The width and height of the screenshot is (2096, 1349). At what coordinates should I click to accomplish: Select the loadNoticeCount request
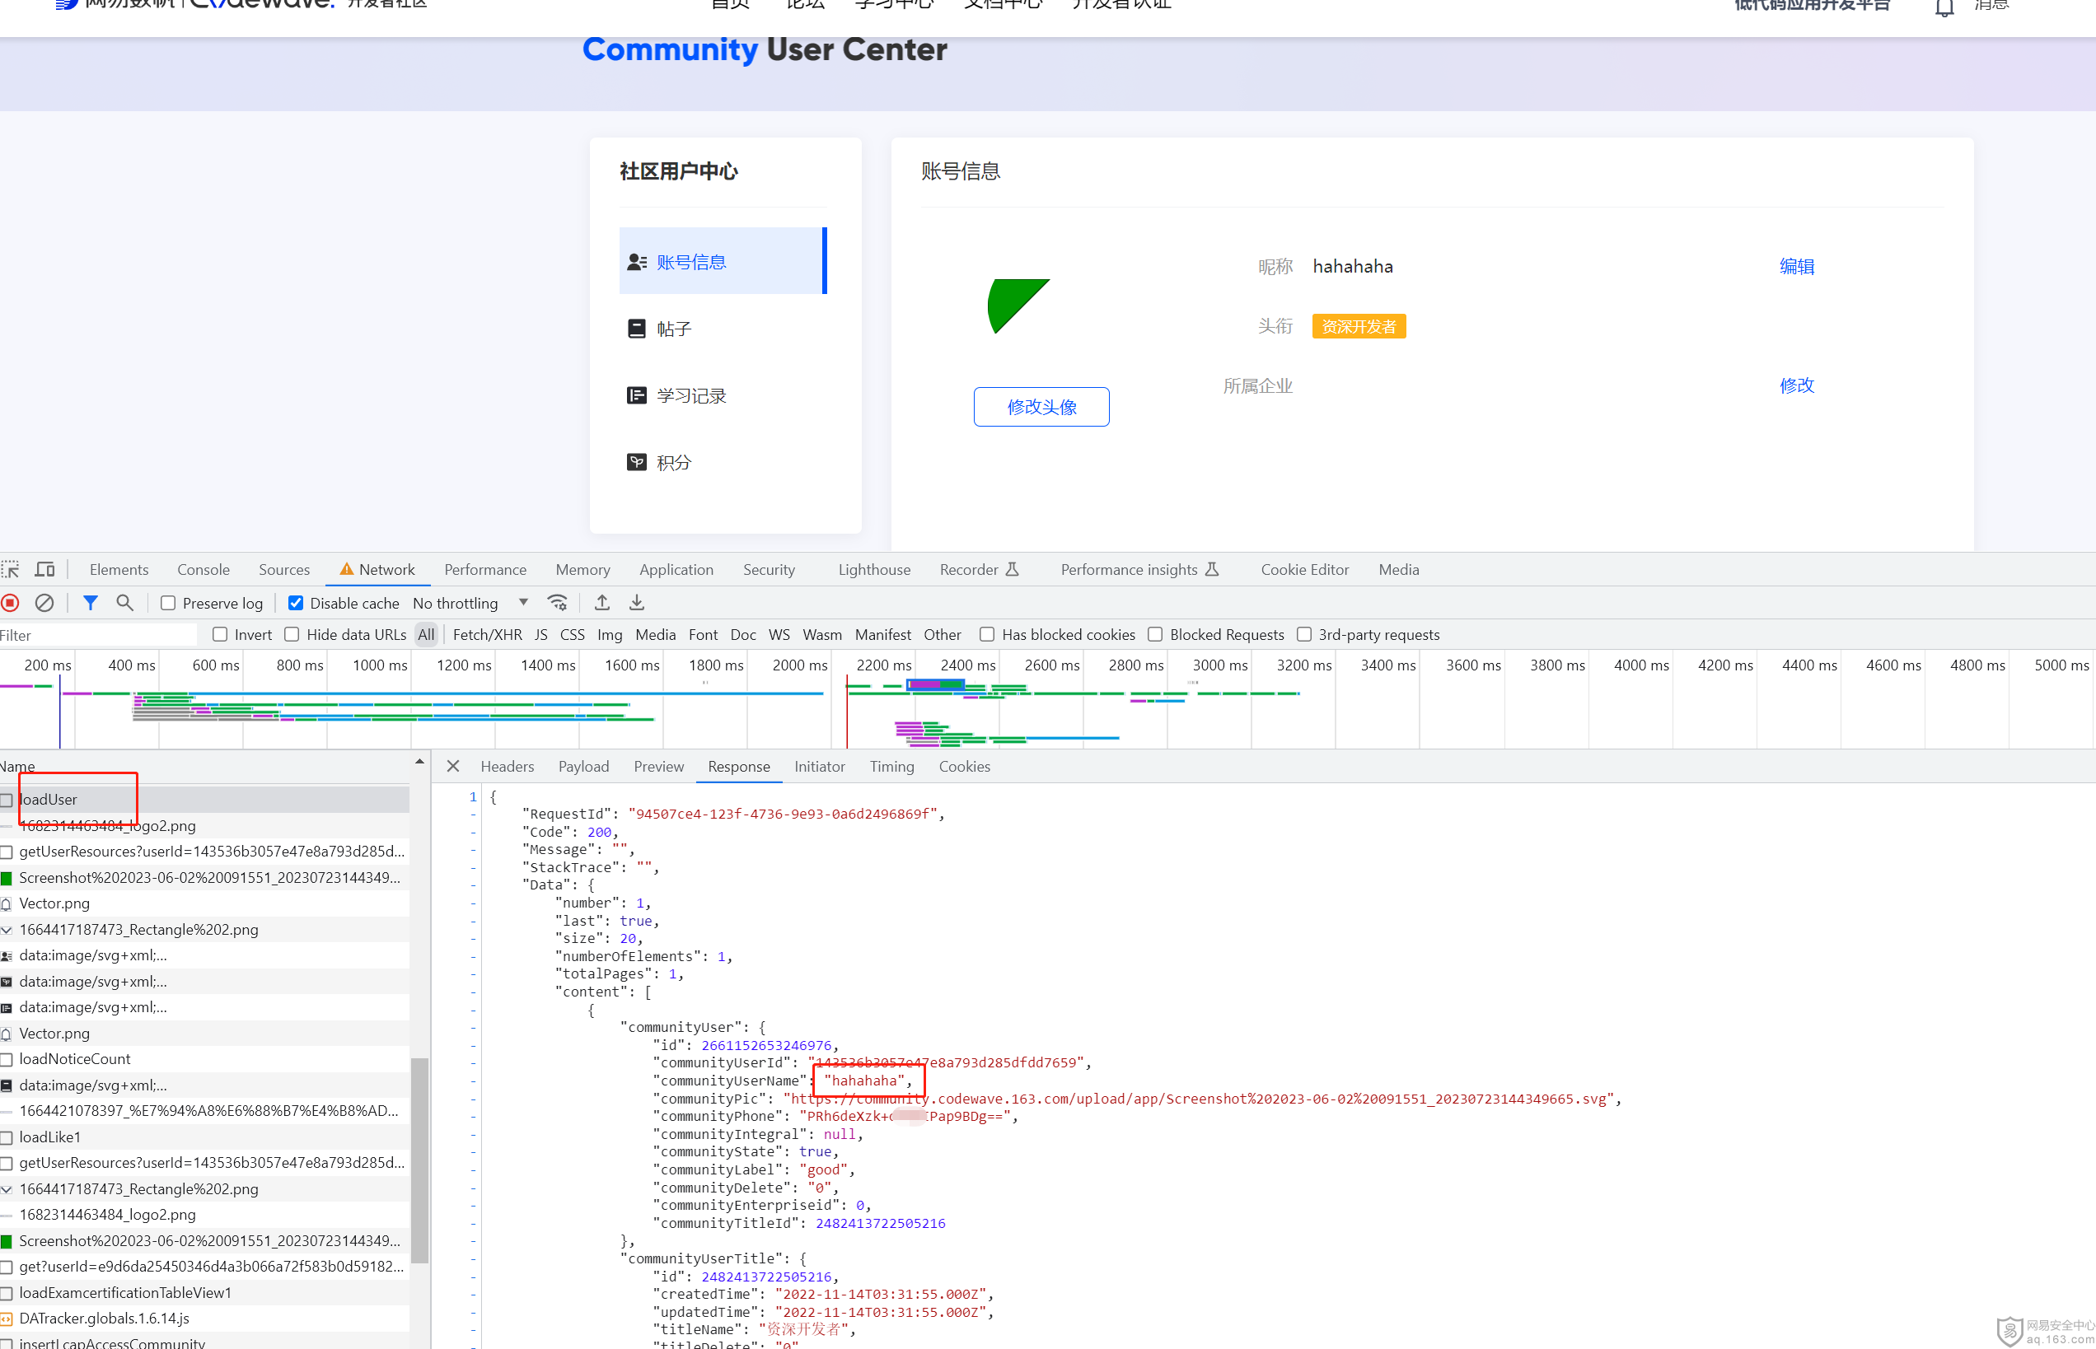(x=204, y=1059)
